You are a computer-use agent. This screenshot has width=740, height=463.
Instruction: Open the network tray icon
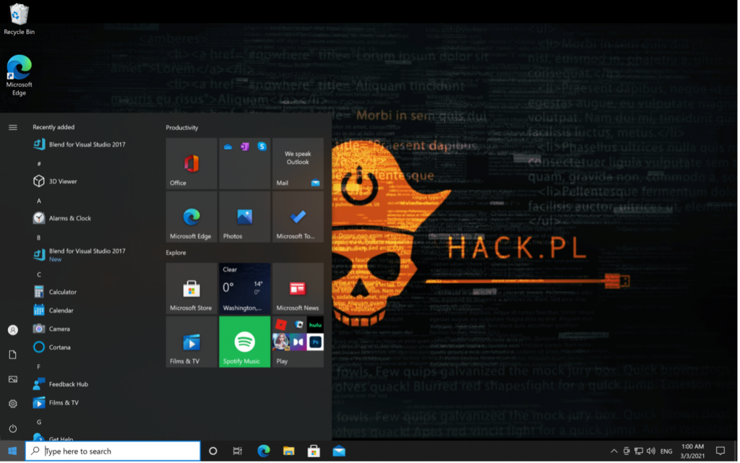tap(639, 451)
